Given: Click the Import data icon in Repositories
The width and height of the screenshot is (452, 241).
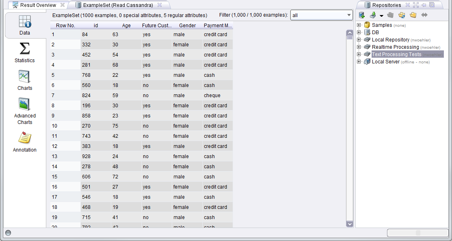Looking at the screenshot, I should tap(373, 15).
